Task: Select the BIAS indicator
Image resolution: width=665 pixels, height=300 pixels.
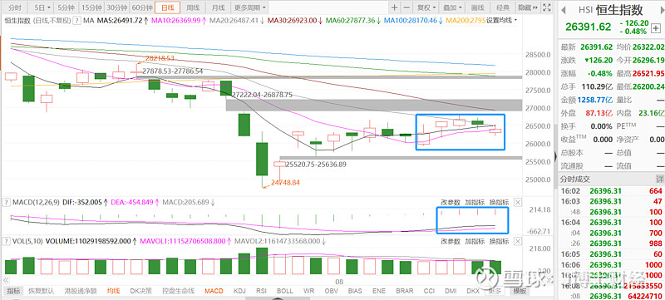Action: click(355, 291)
